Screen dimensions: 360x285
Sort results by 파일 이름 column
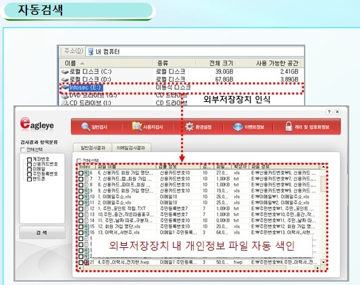[x=126, y=167]
